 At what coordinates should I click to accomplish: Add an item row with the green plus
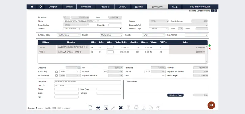tap(209, 45)
